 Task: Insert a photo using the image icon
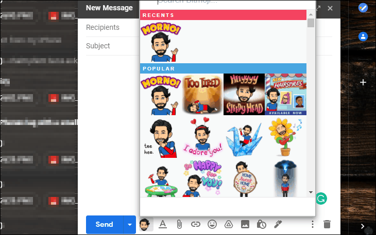point(245,225)
